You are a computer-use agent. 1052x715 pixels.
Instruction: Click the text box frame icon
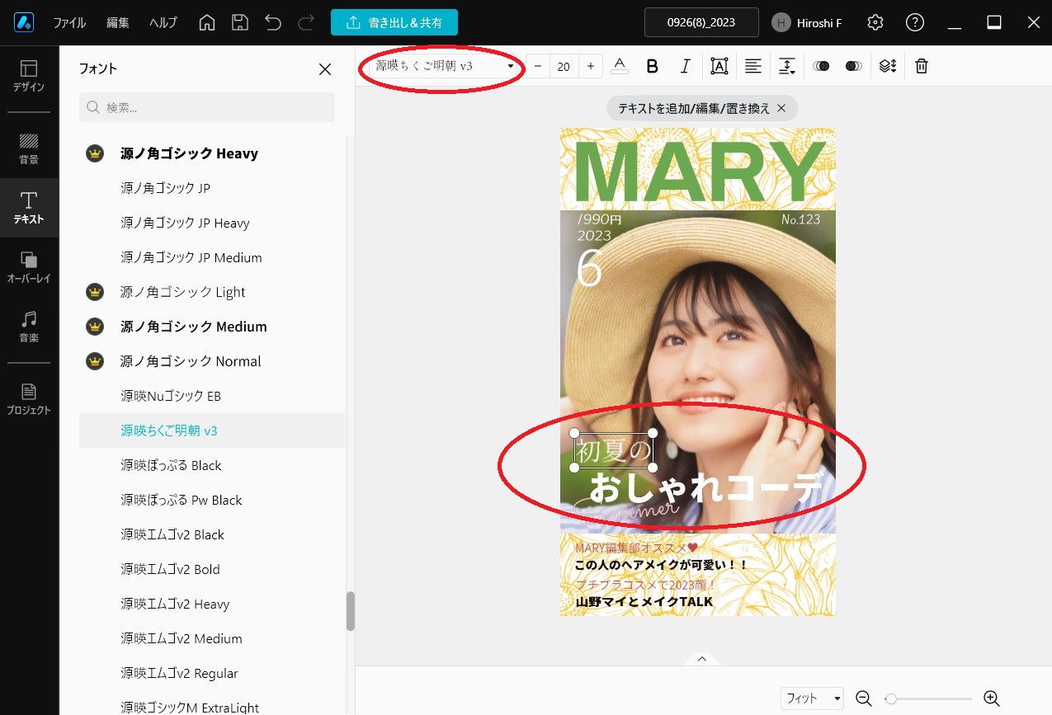coord(719,66)
